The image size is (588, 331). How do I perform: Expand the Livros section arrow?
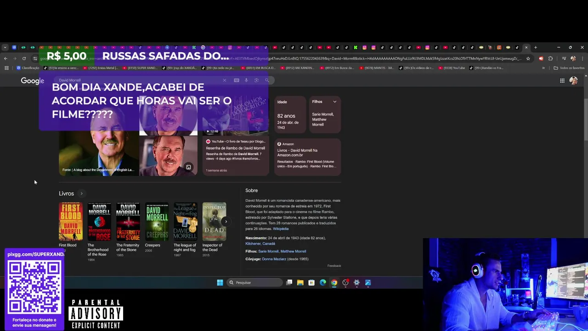click(x=81, y=194)
